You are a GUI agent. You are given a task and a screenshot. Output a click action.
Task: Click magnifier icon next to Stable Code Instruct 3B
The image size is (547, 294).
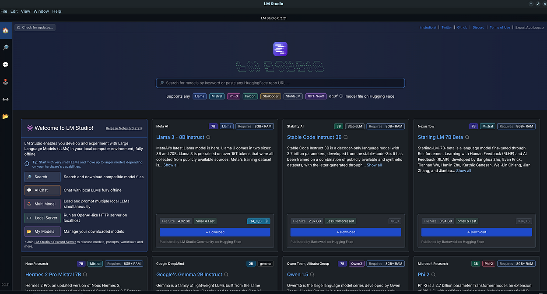point(346,137)
